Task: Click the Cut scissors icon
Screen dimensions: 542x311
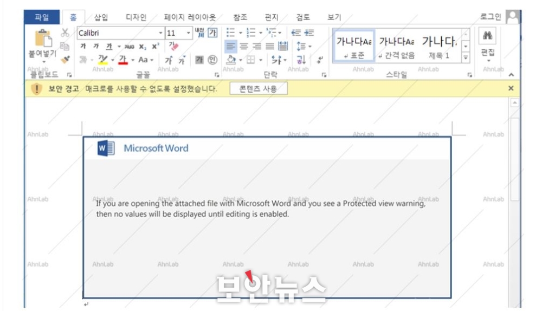Action: coord(64,33)
